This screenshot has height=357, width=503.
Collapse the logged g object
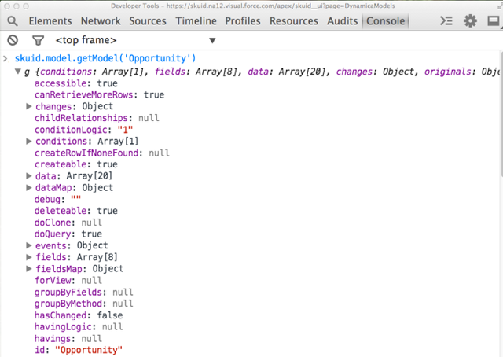click(x=18, y=72)
